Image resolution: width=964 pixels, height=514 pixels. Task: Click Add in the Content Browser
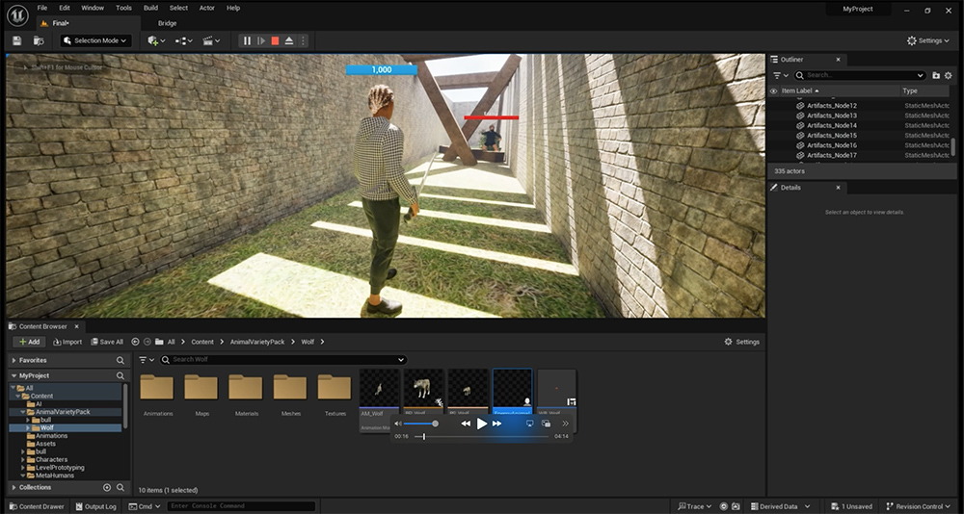[x=29, y=342]
